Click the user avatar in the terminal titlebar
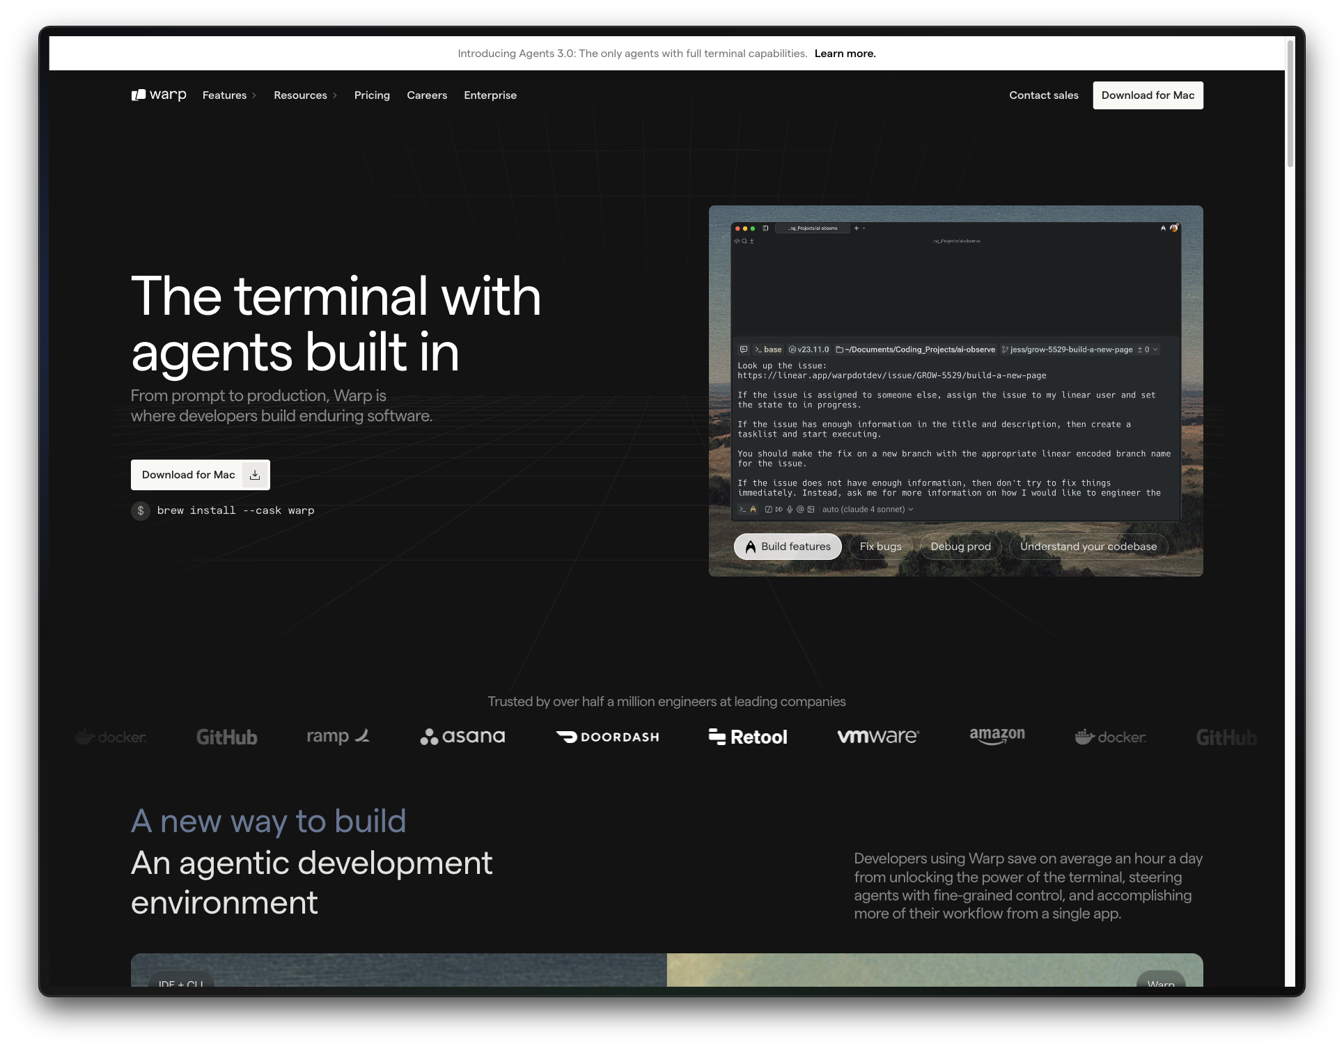This screenshot has width=1344, height=1048. [1174, 228]
